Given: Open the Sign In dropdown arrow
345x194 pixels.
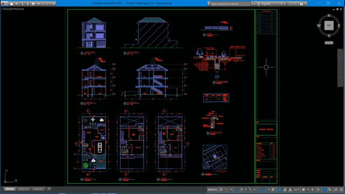Looking at the screenshot, I should pyautogui.click(x=281, y=4).
